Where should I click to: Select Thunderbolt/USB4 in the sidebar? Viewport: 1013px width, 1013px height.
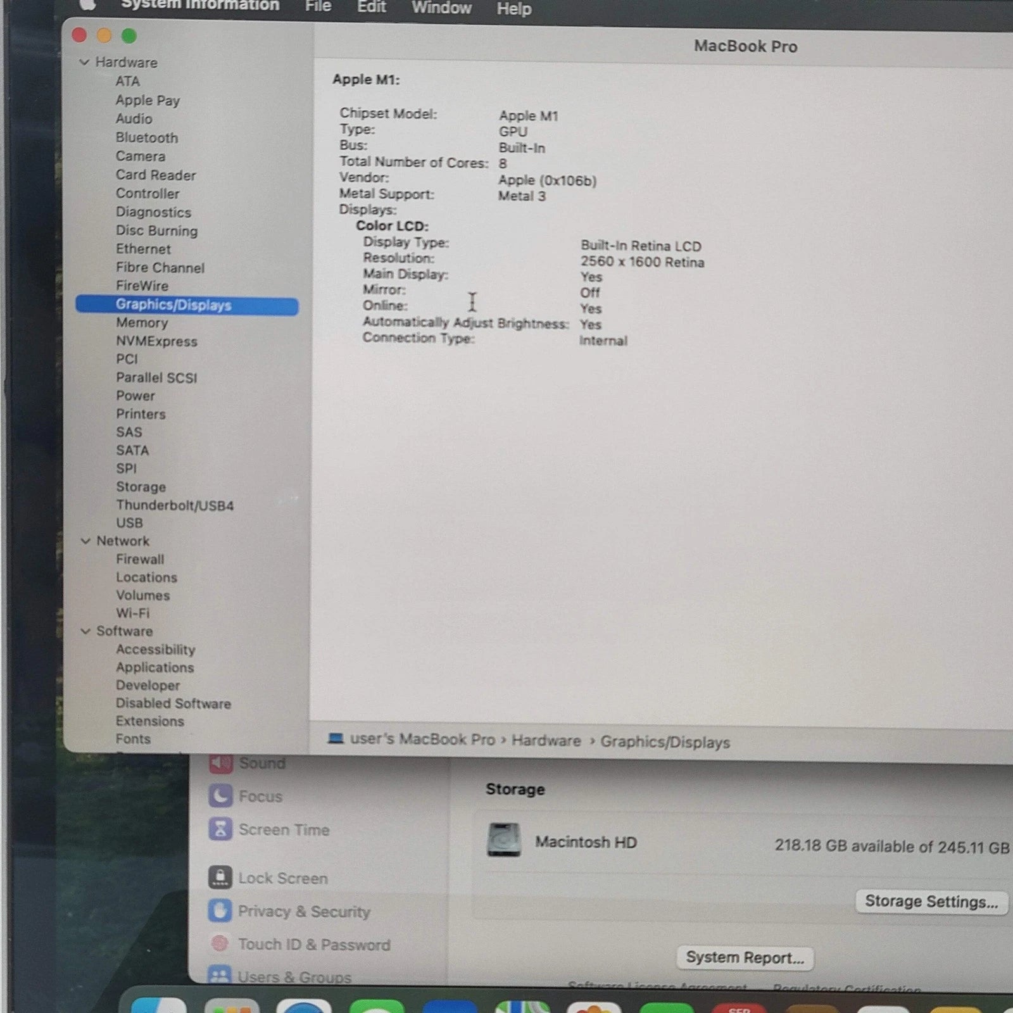[175, 505]
